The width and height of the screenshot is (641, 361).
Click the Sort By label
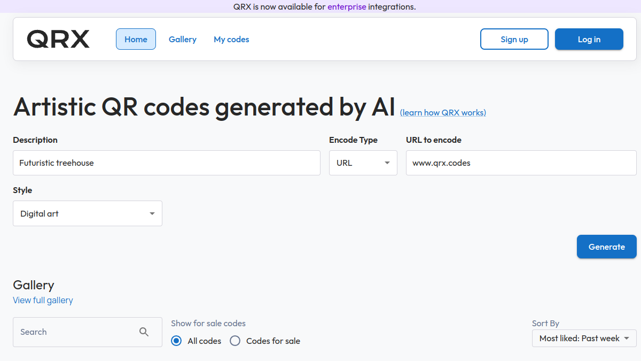pyautogui.click(x=545, y=323)
